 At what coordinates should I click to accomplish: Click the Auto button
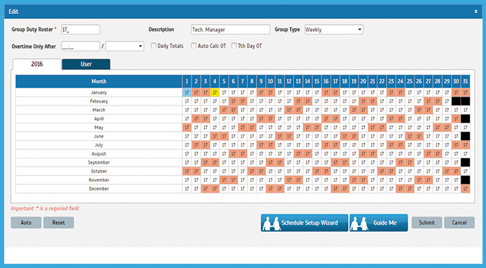tap(26, 223)
